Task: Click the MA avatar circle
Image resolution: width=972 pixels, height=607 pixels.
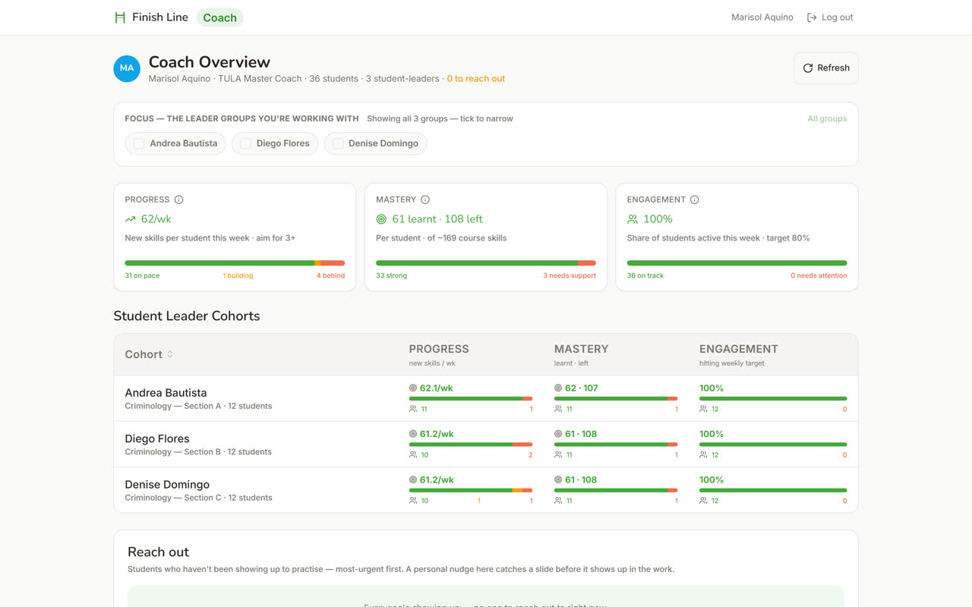Action: coord(127,68)
